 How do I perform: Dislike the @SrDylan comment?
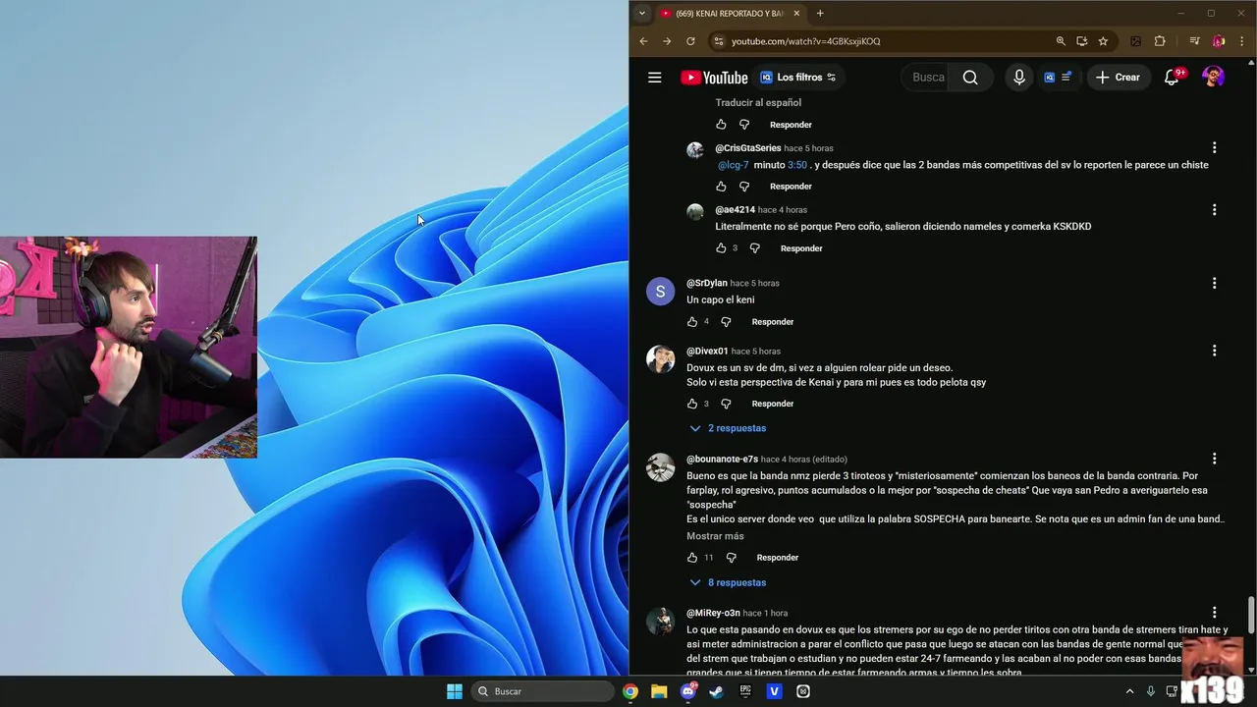(726, 322)
